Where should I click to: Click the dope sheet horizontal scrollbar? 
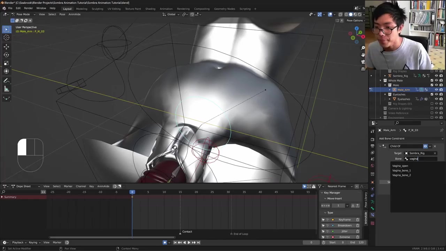point(111,238)
